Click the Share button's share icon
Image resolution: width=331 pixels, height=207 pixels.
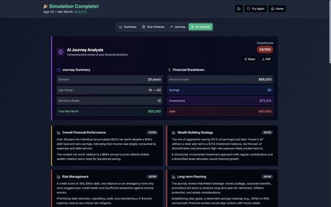click(246, 59)
